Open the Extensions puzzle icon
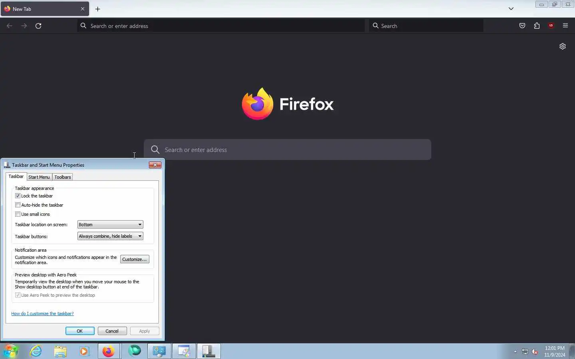Viewport: 575px width, 359px height. [537, 26]
